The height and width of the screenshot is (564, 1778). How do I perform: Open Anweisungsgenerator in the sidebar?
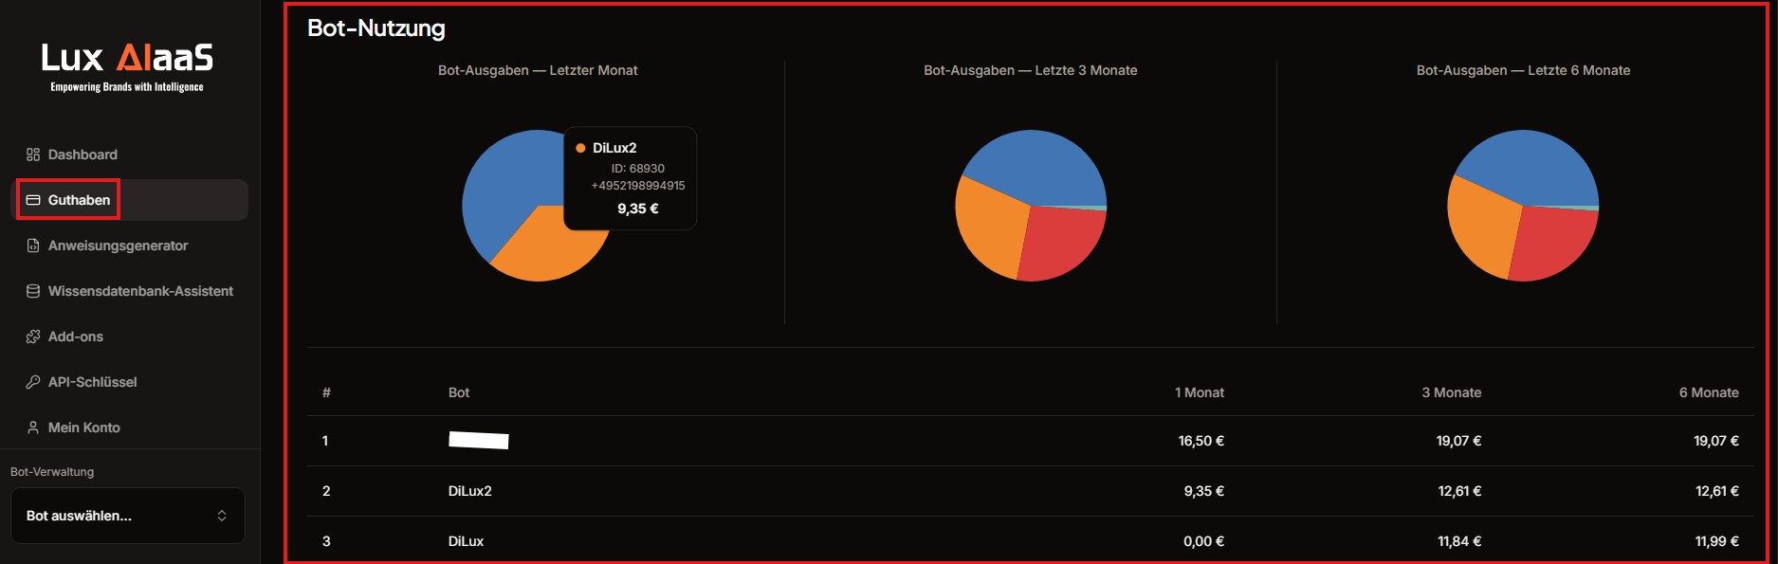pos(129,246)
